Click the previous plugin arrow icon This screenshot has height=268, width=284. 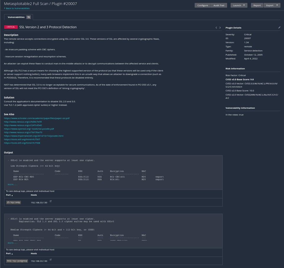216,28
